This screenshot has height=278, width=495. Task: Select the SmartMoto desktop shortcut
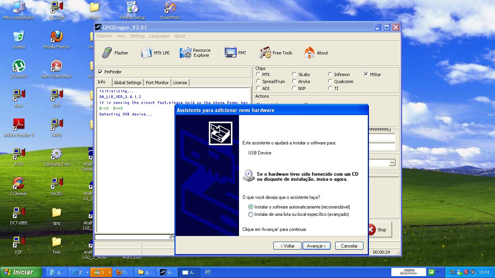[x=170, y=10]
